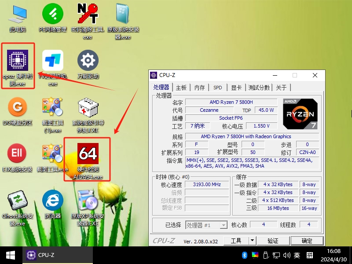The image size is (352, 264).
Task: Click the 拼 input method indicator
Action: click(x=310, y=255)
